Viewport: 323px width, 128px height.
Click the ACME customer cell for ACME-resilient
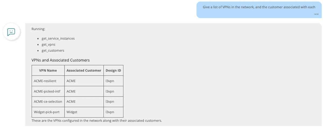pyautogui.click(x=84, y=81)
